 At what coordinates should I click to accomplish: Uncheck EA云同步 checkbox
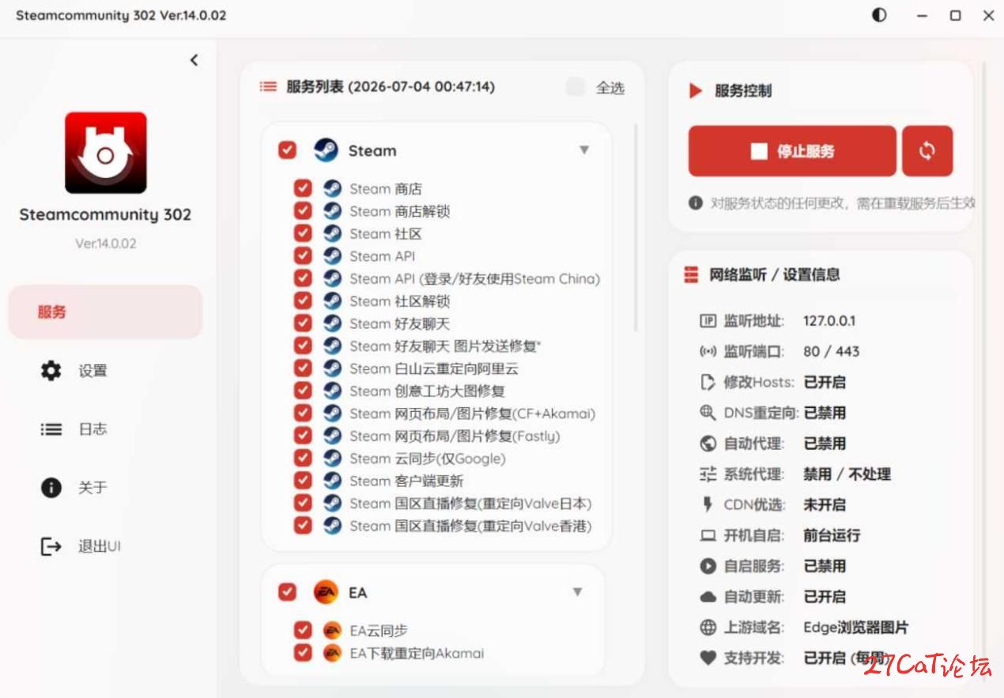click(x=303, y=631)
